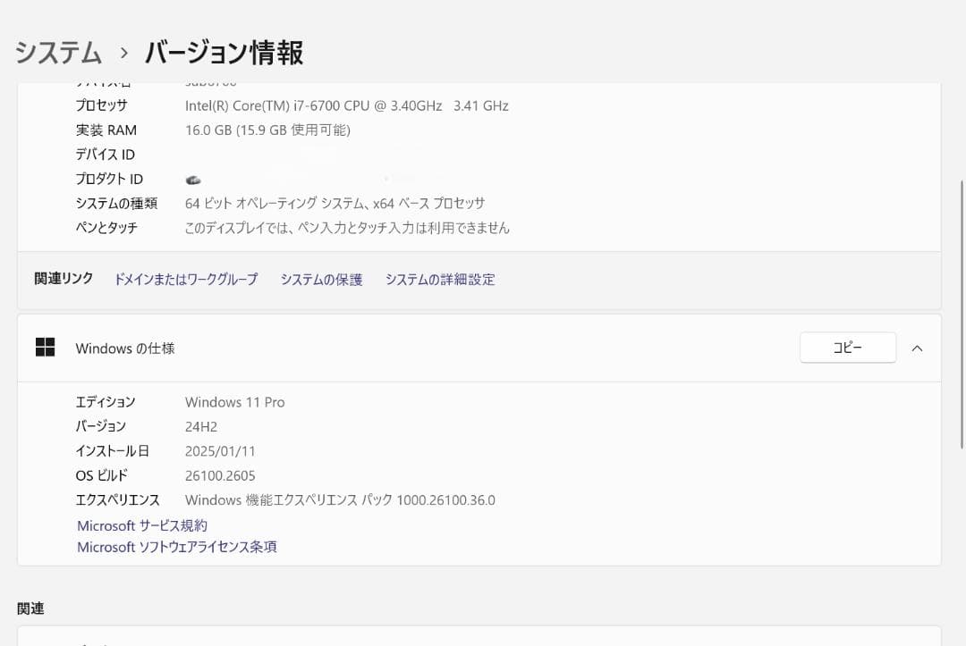Select the Windows 11 Pro edition text
The width and height of the screenshot is (966, 646).
(234, 402)
